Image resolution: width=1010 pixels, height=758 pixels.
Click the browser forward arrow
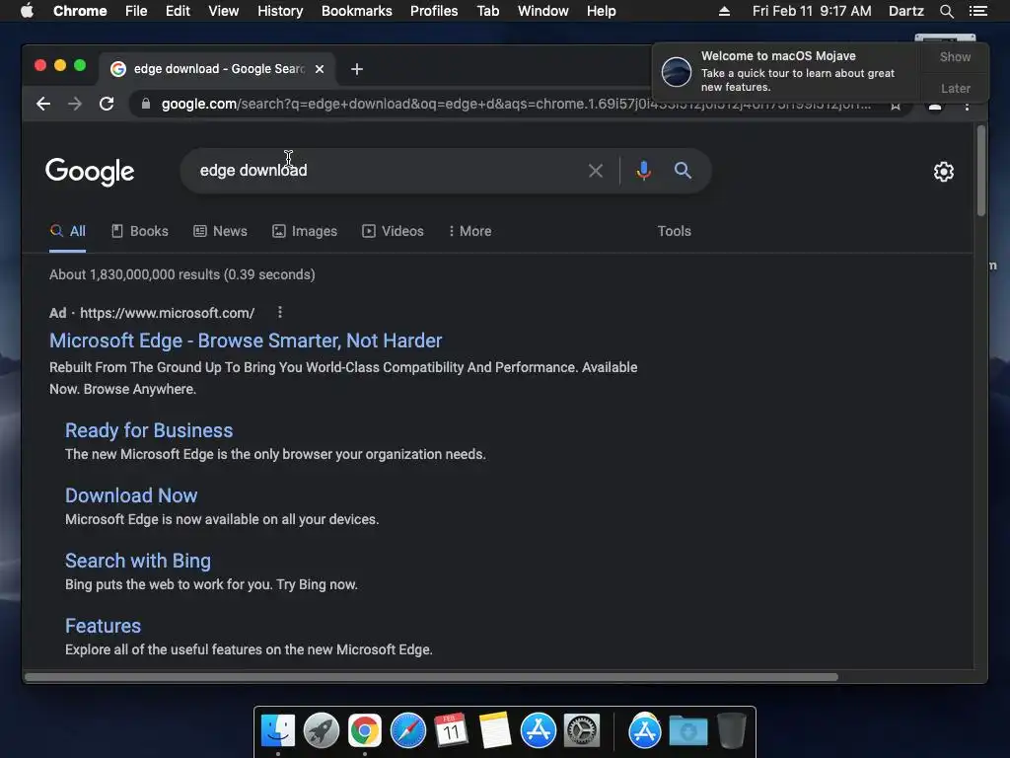point(75,104)
